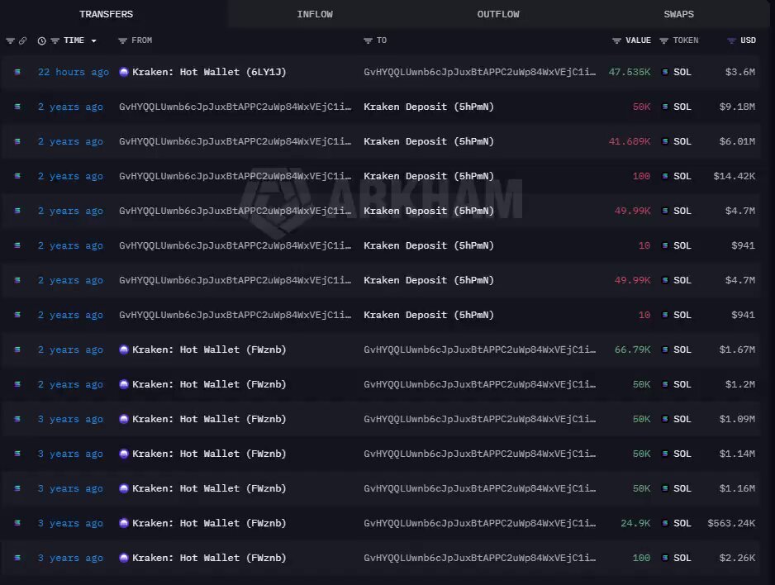The height and width of the screenshot is (585, 775).
Task: Open the INFLOW tab
Action: (315, 14)
